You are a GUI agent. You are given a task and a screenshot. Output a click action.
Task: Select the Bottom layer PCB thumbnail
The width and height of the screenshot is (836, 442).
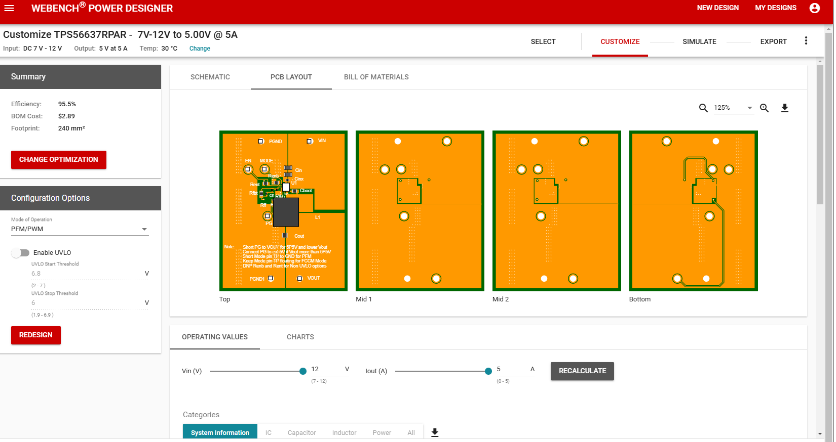pos(693,211)
